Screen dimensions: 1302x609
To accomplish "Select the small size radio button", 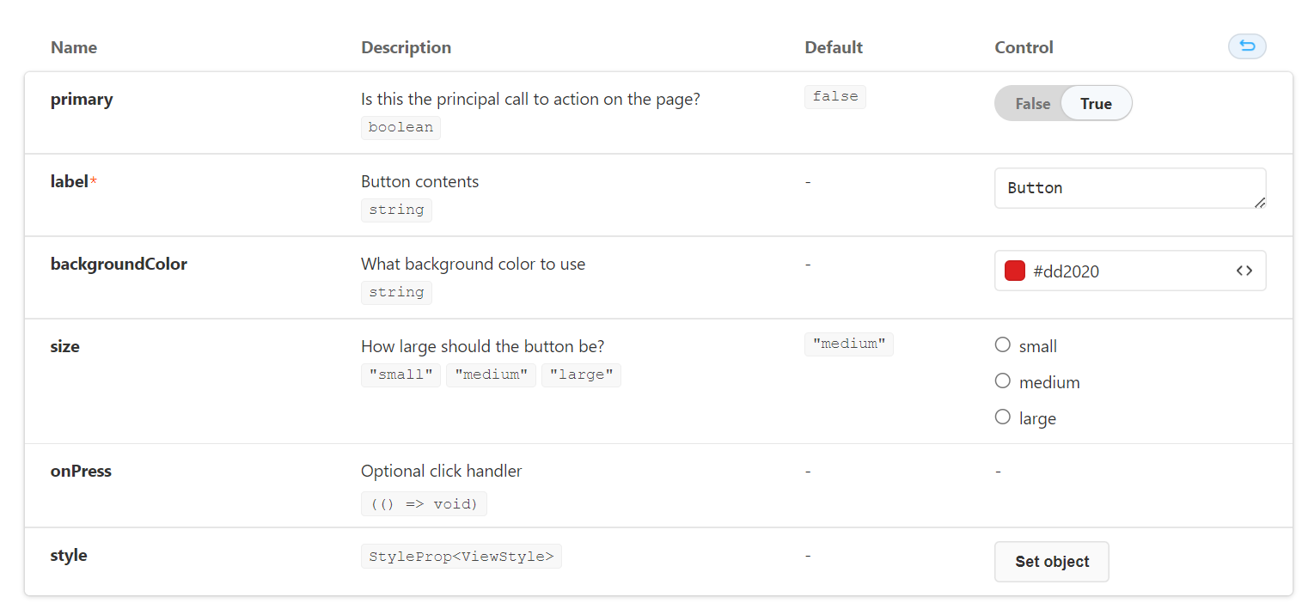I will point(1003,345).
